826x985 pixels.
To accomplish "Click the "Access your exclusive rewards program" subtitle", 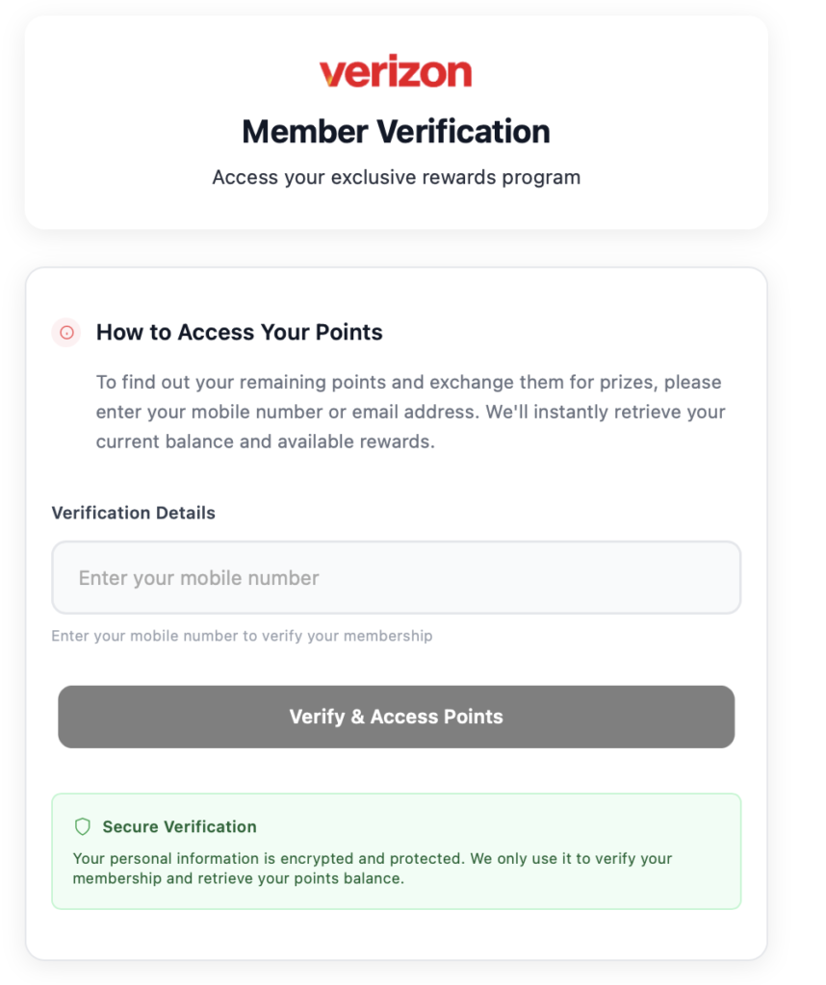I will tap(396, 177).
